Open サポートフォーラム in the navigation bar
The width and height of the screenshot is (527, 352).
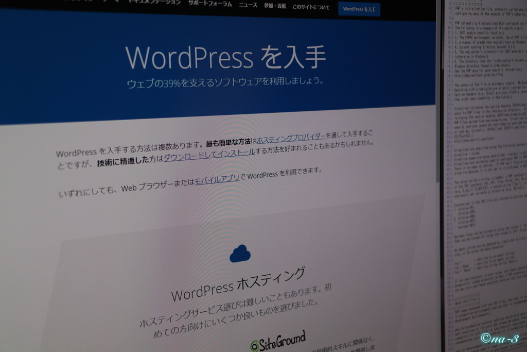tap(210, 4)
